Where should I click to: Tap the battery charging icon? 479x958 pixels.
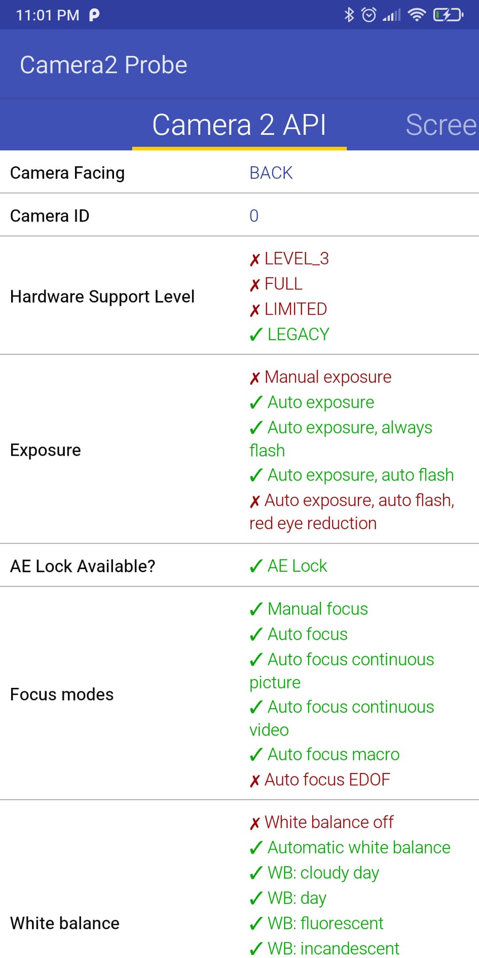pos(448,15)
